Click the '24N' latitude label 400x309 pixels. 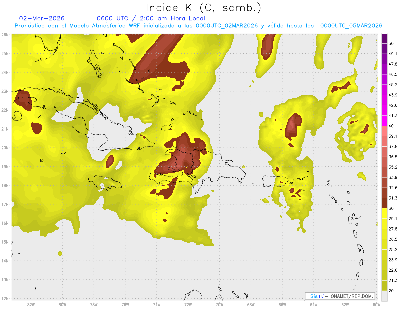click(5, 72)
